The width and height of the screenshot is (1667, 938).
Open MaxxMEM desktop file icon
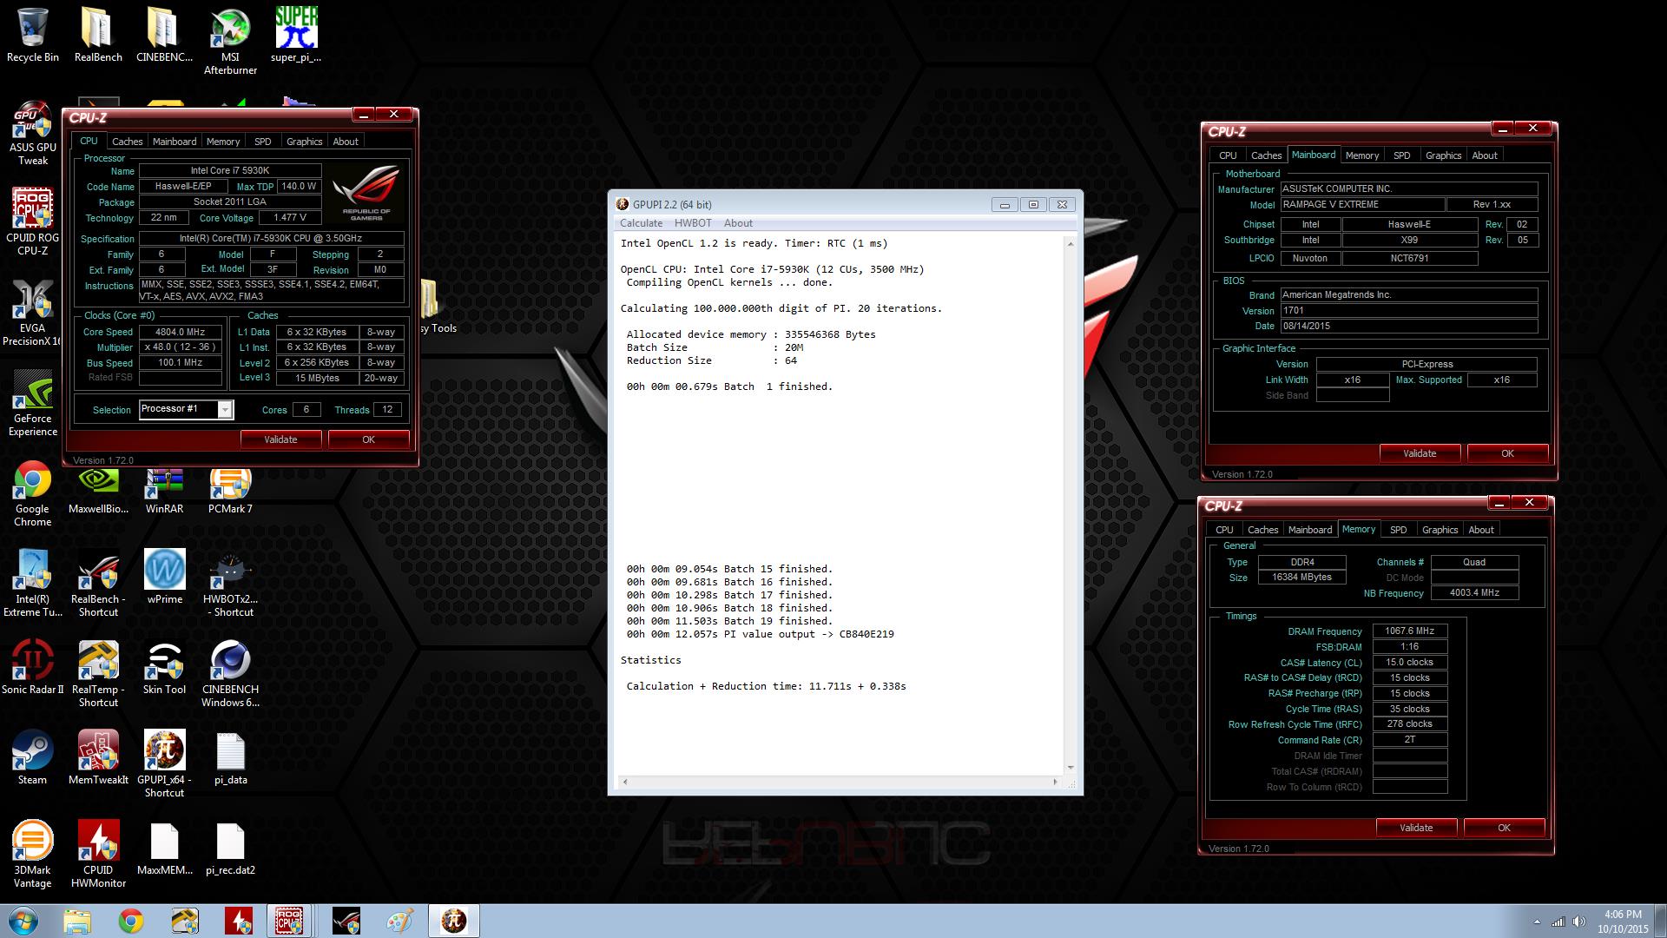(164, 848)
